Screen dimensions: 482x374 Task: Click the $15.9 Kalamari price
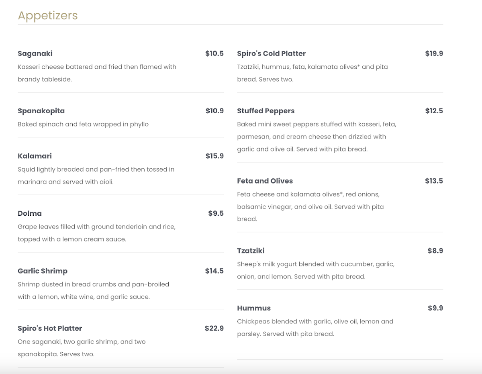click(x=214, y=156)
